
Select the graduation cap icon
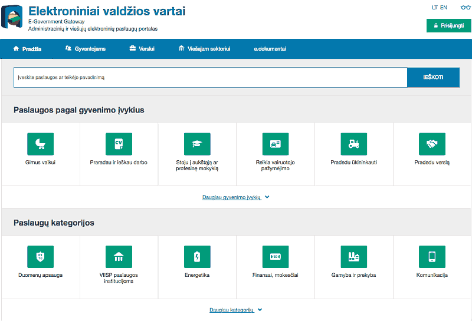coord(197,144)
